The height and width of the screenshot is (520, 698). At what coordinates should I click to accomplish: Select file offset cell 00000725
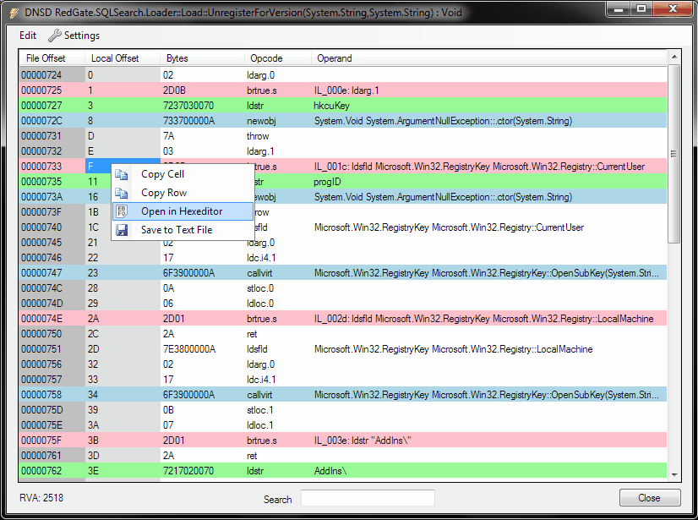point(52,90)
